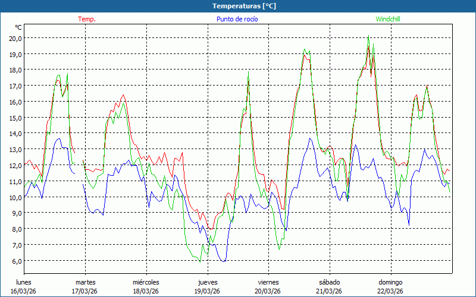Screen dimensions: 476x297
Task: Click the 17,0 tick on Y axis
Action: (15, 86)
